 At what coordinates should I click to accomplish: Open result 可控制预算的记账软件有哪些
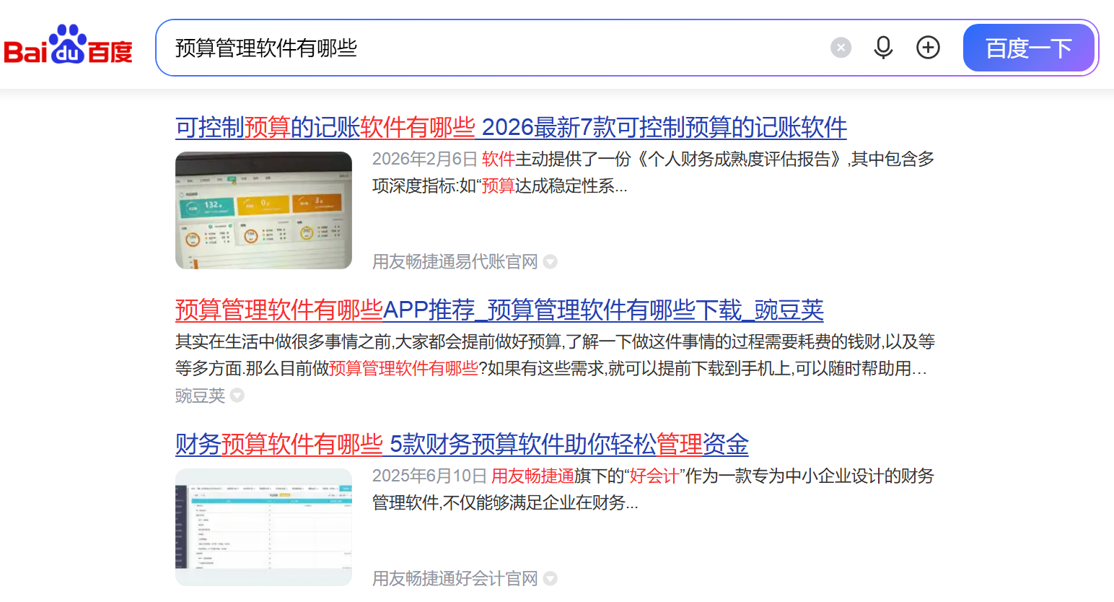tap(511, 127)
